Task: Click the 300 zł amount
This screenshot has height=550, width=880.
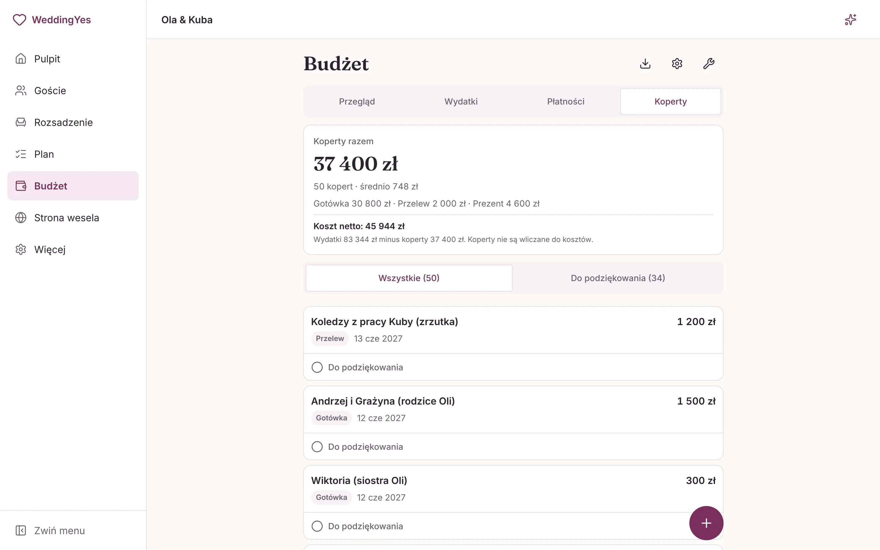Action: [x=700, y=481]
